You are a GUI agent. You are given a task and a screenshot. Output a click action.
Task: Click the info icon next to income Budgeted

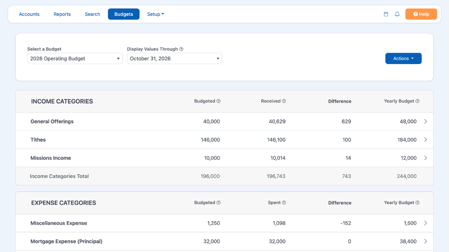pos(219,101)
